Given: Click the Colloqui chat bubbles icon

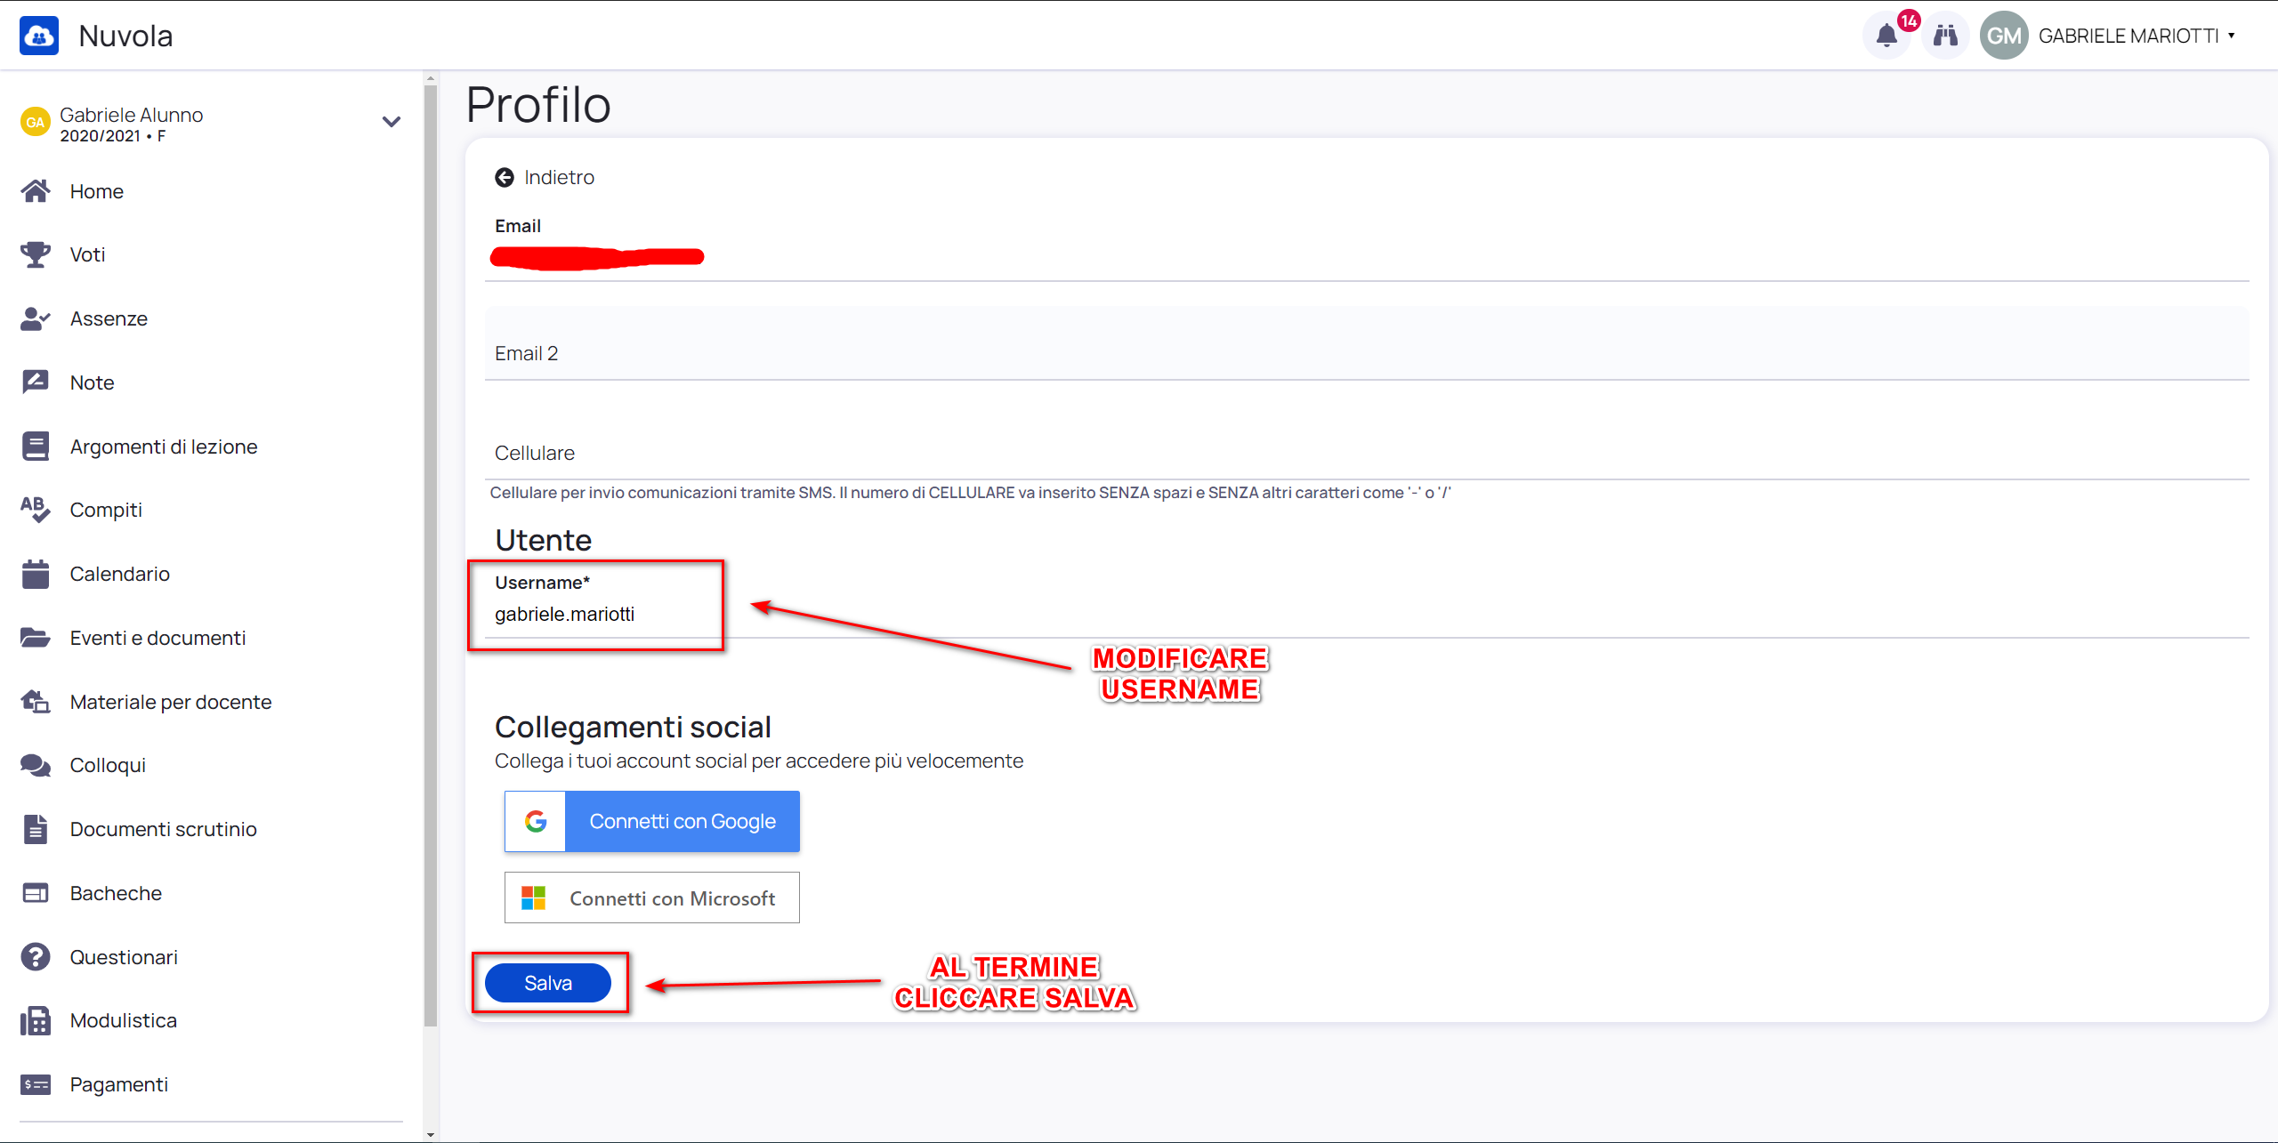Looking at the screenshot, I should tap(36, 765).
